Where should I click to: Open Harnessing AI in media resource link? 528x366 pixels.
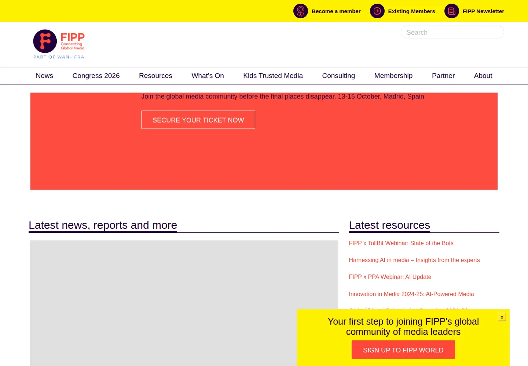click(x=414, y=260)
